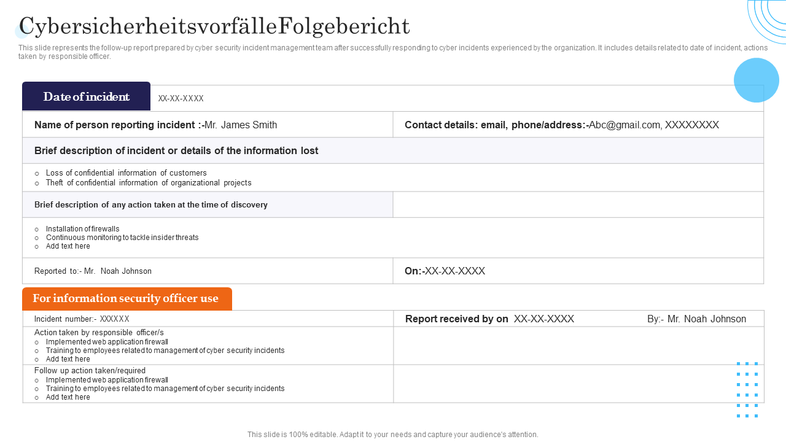Click "Training to employees" bullet under Follow up action
The width and height of the screenshot is (786, 442).
click(165, 389)
